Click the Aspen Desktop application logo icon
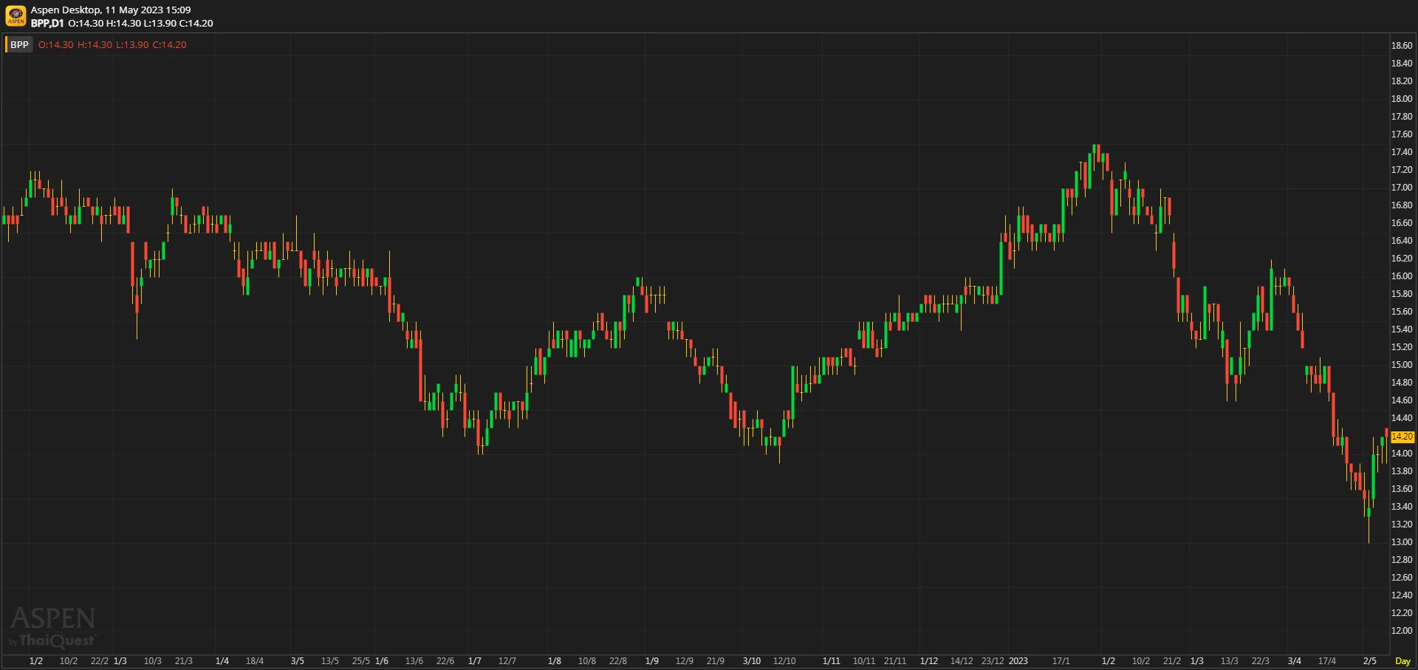The width and height of the screenshot is (1418, 670). pos(16,16)
